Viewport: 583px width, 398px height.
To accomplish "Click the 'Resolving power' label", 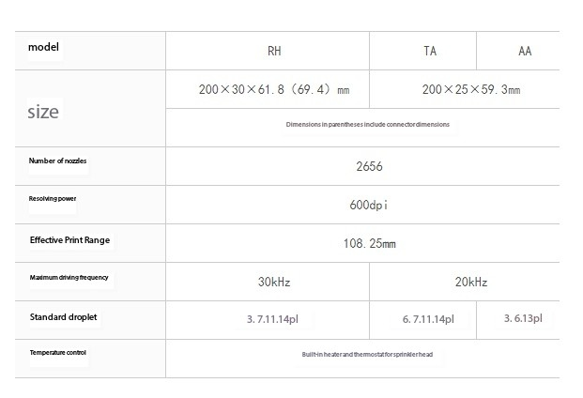I will pyautogui.click(x=53, y=199).
